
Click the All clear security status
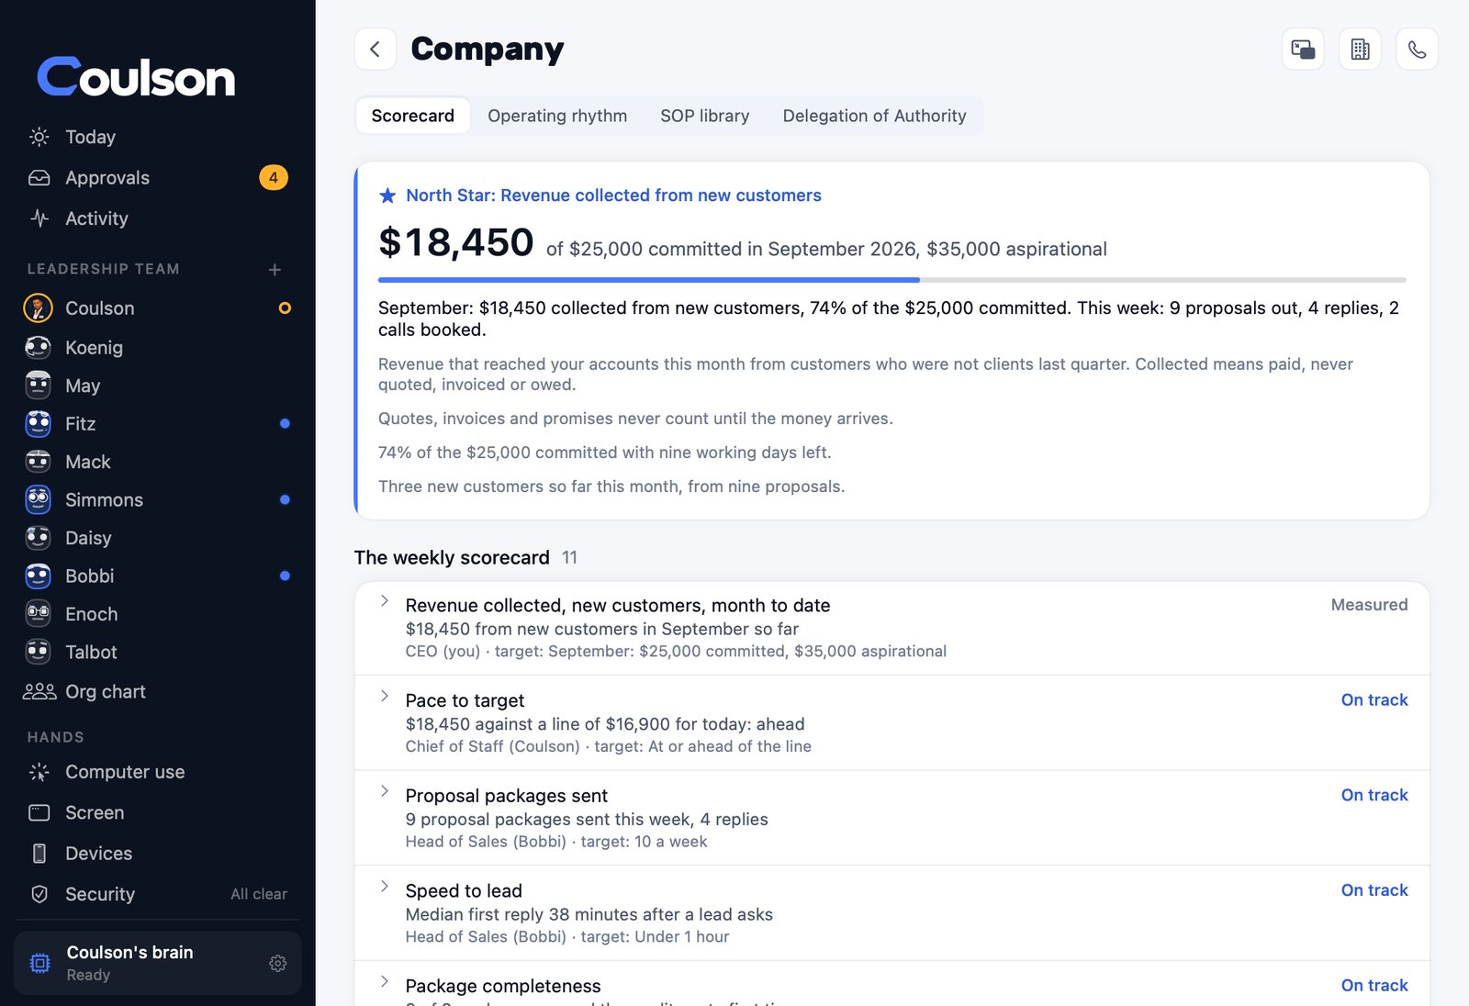(x=259, y=894)
